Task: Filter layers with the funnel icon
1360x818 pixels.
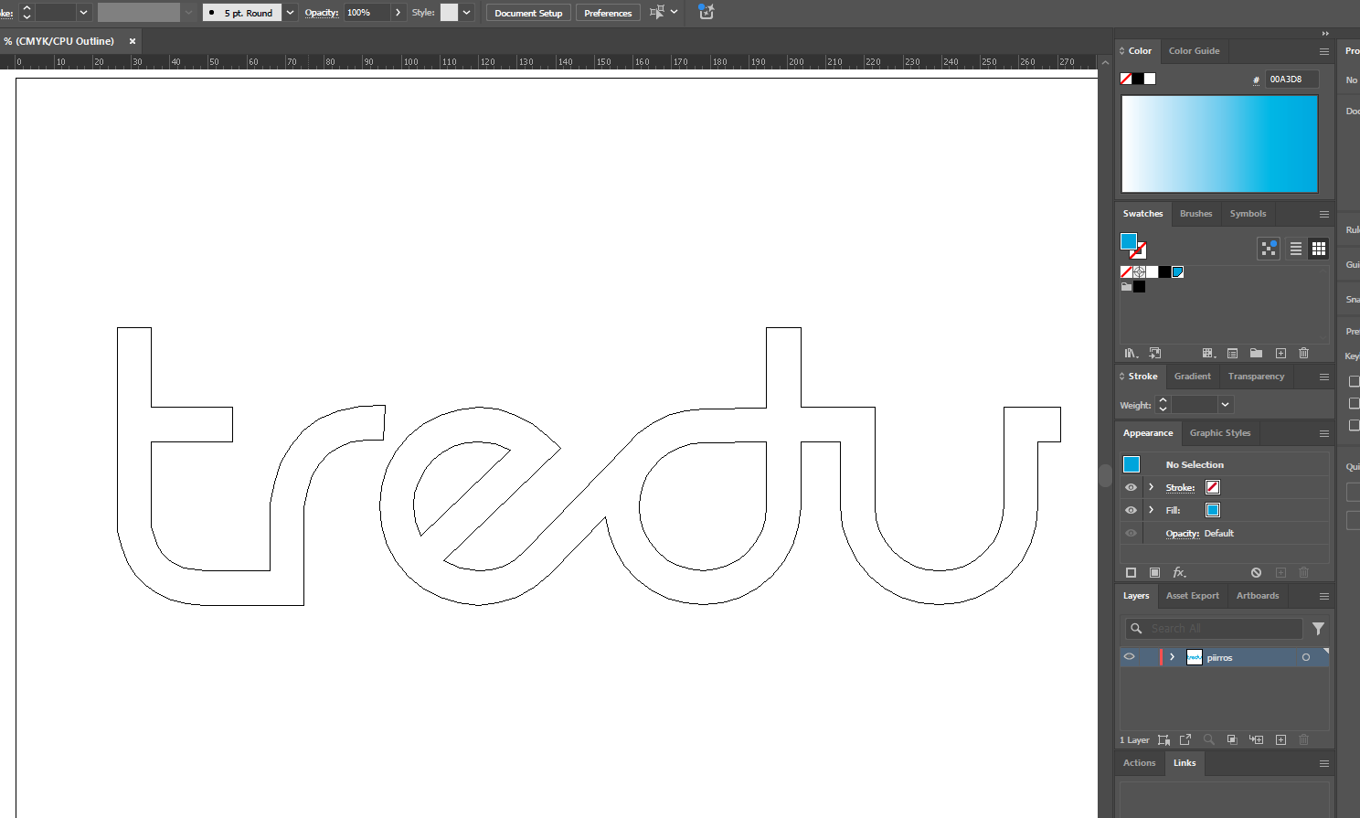Action: tap(1318, 628)
